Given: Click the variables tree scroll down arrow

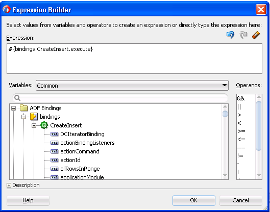Looking at the screenshot, I should (x=225, y=175).
